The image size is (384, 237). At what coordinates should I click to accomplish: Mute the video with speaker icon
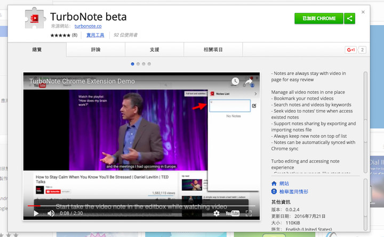click(51, 214)
